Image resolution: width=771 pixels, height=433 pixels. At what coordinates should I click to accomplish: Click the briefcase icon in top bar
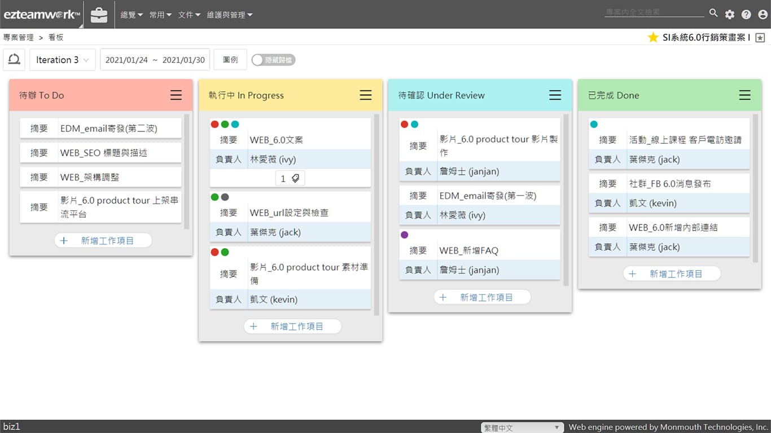(99, 15)
